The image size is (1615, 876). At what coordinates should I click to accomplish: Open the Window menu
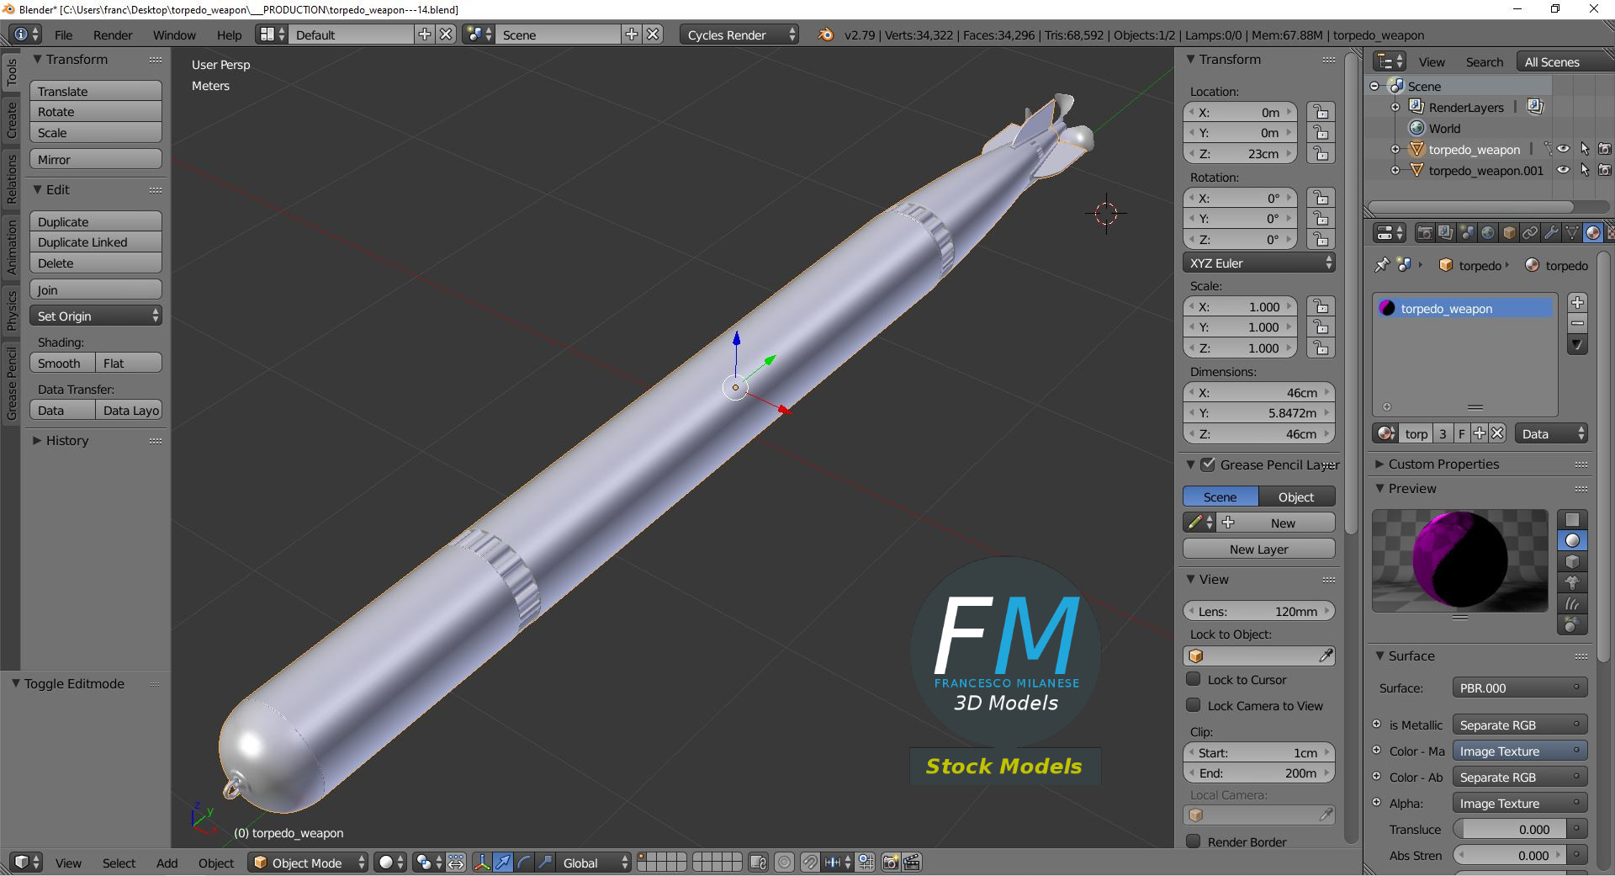pos(174,35)
